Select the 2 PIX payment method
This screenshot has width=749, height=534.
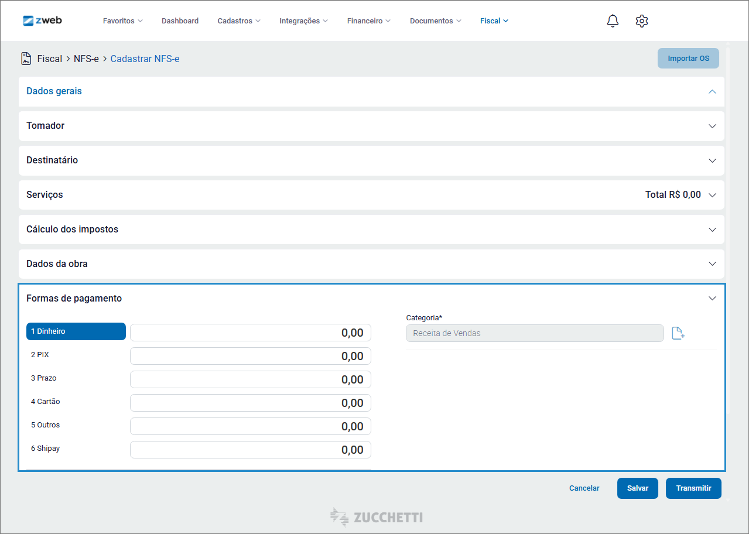coord(76,355)
